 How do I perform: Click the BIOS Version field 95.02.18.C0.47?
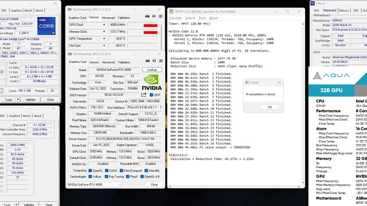tap(114, 95)
